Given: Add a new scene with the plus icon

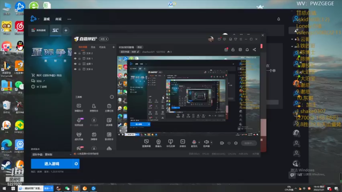Looking at the screenshot, I should tap(113, 47).
